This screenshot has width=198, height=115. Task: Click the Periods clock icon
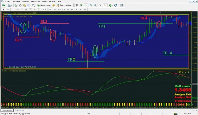tap(116, 5)
